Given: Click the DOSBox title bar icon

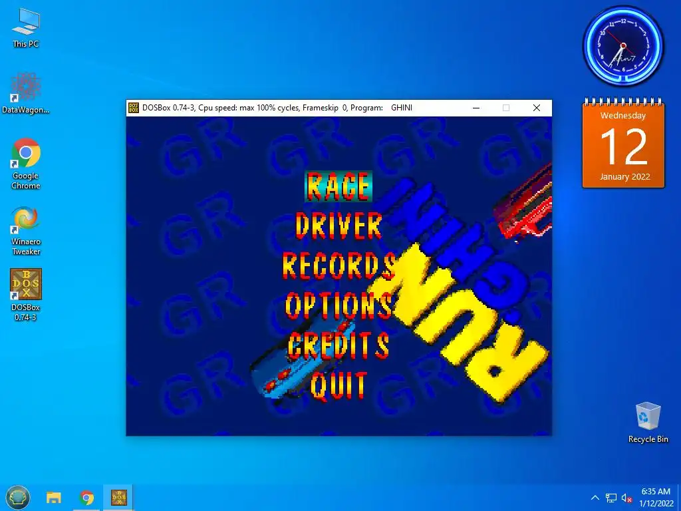Looking at the screenshot, I should (x=134, y=108).
